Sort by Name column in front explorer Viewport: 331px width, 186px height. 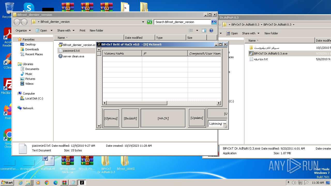click(x=89, y=38)
